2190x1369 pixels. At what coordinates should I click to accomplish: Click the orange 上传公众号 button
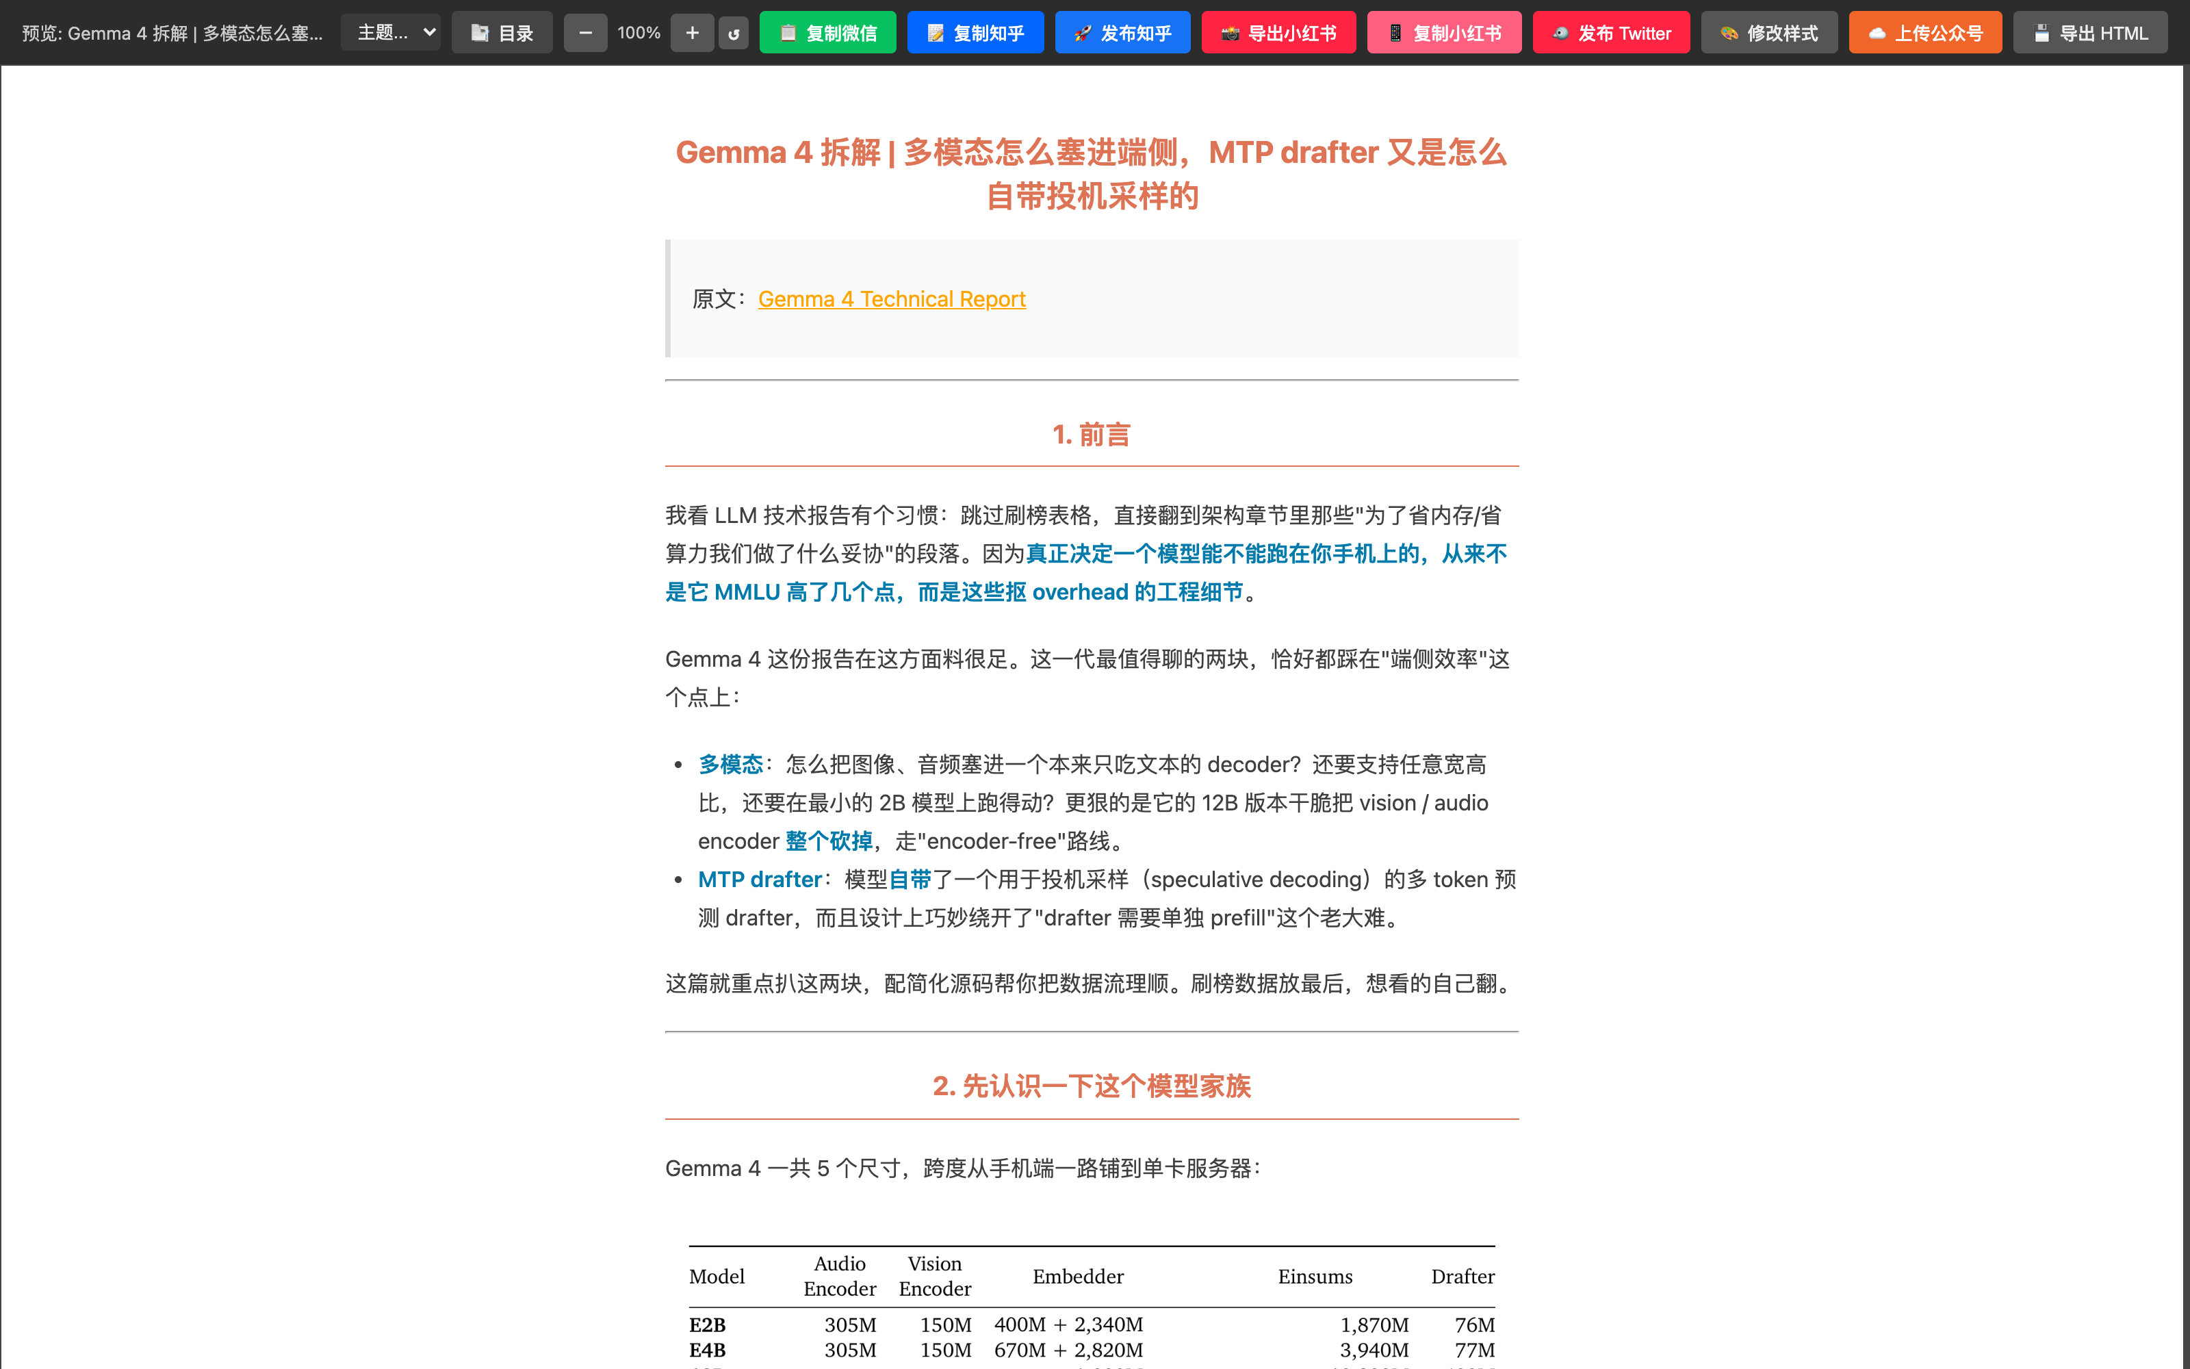1926,33
